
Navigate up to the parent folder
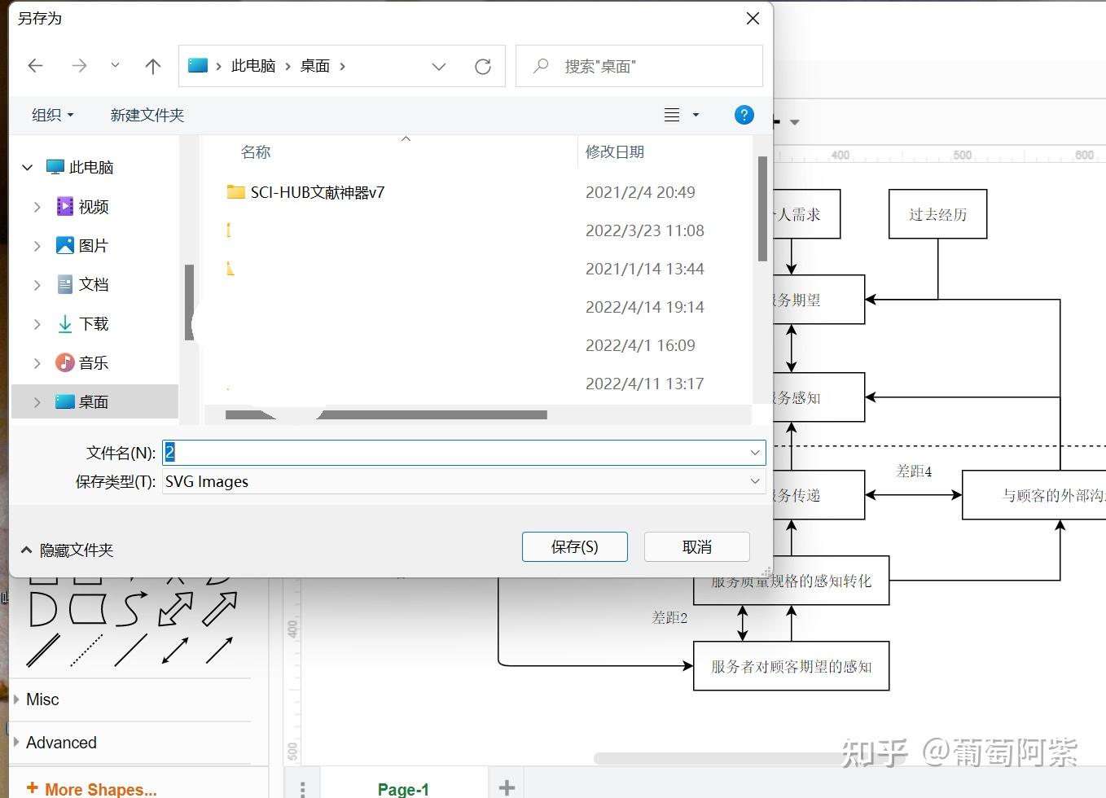152,66
